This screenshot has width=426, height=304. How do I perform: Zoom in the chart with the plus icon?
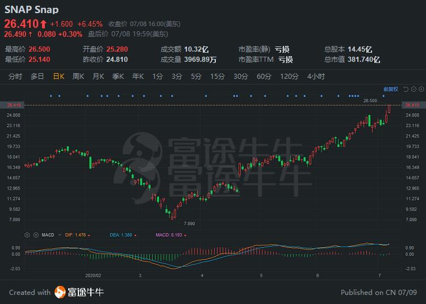click(421, 89)
